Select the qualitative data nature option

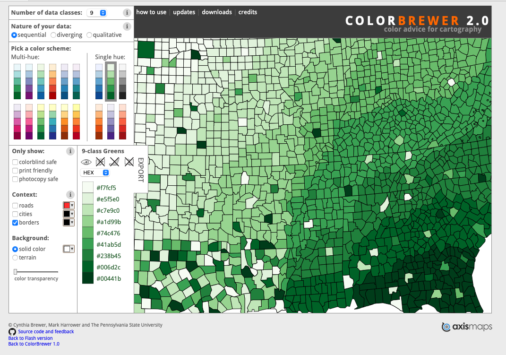coord(89,35)
